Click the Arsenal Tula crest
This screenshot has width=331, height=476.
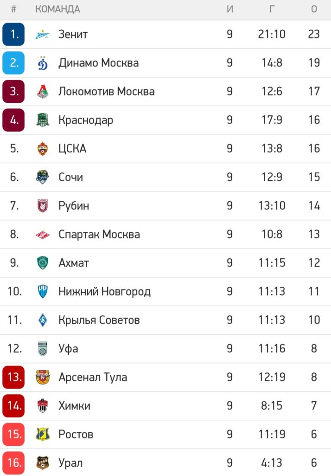42,377
